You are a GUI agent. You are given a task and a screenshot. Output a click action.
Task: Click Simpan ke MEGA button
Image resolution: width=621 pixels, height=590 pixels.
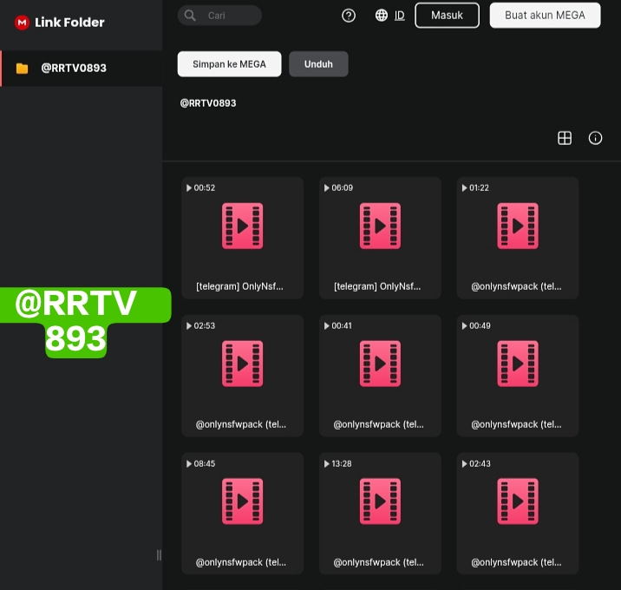(229, 64)
